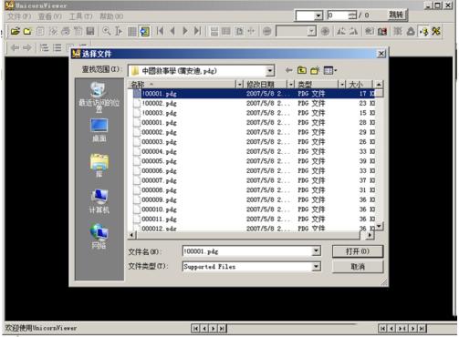
Task: Sort by the 大小 column header
Action: [360, 84]
